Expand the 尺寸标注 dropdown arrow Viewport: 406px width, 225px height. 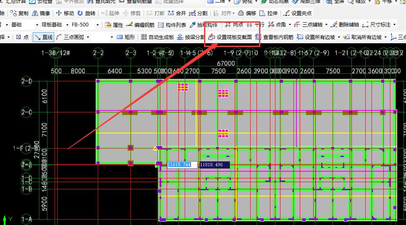coord(394,25)
